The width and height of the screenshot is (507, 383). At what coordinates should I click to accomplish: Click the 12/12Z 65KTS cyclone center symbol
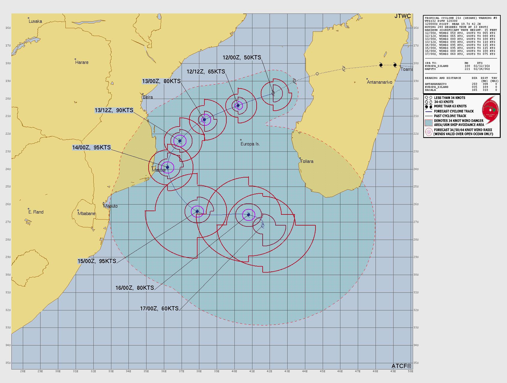[x=238, y=106]
